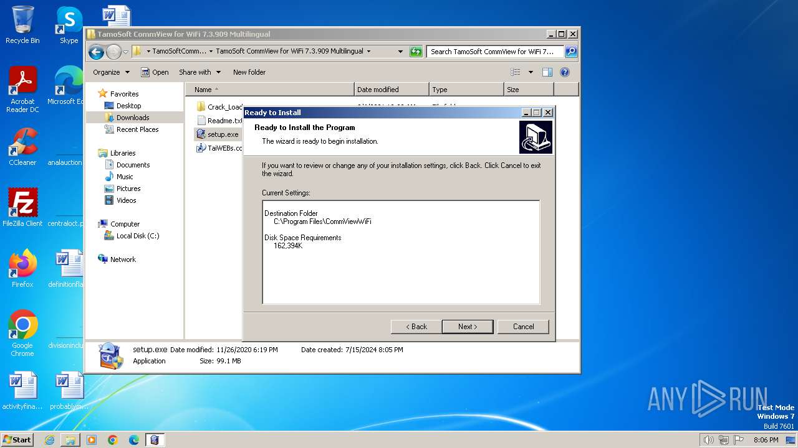Expand the TamoSoftComm breadcrumb arrow
This screenshot has width=798, height=448.
tap(211, 52)
